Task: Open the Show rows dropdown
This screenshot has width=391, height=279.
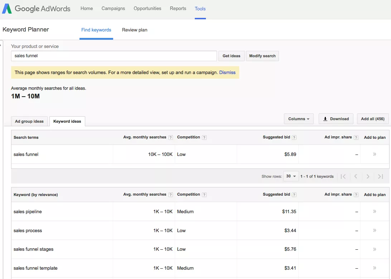Action: click(290, 176)
